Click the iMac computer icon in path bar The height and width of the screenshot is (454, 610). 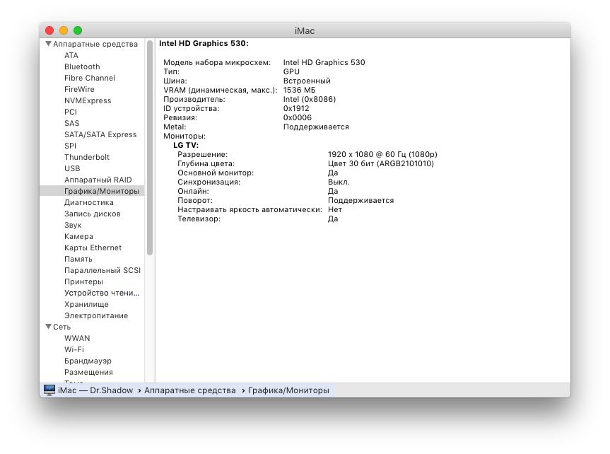(49, 390)
